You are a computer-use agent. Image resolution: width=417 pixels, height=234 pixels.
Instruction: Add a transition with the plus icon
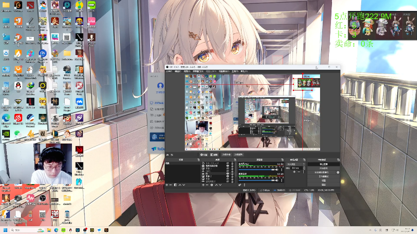coord(294,172)
